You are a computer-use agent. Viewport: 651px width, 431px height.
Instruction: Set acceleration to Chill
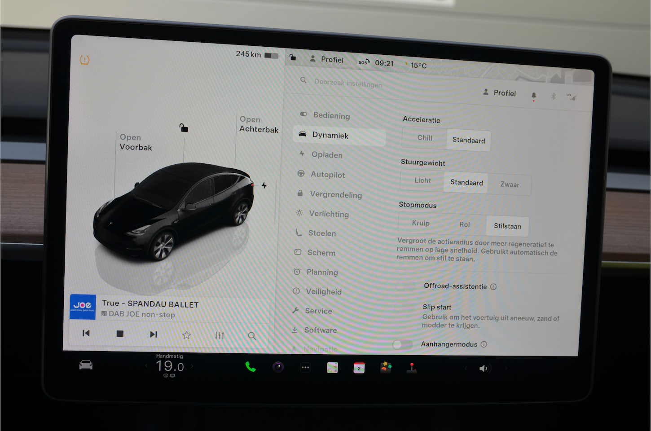424,138
